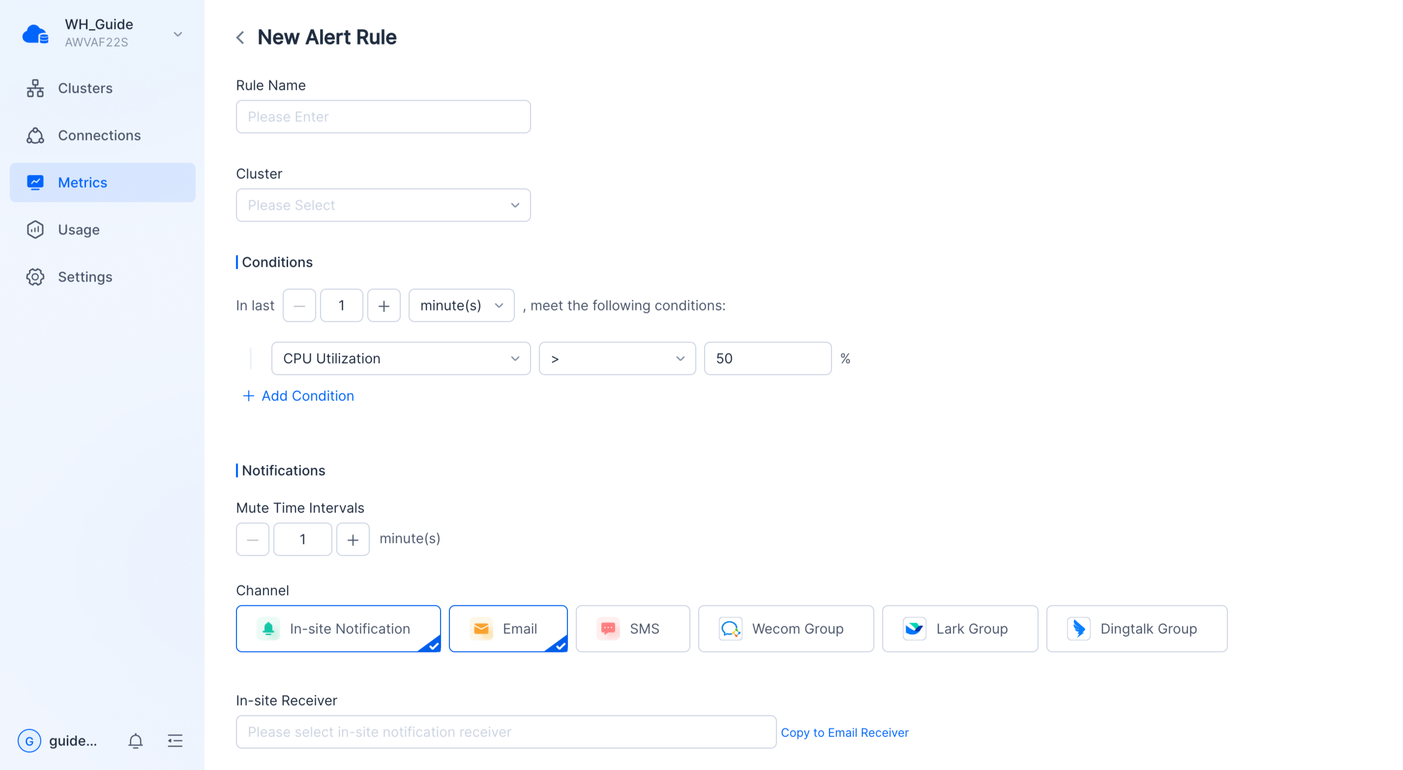Decrease the Mute Time Intervals value
1403x770 pixels.
[x=252, y=539]
